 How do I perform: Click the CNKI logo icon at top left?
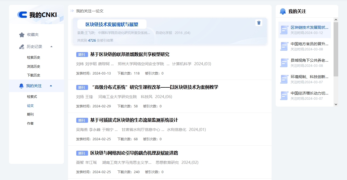[x=22, y=15]
